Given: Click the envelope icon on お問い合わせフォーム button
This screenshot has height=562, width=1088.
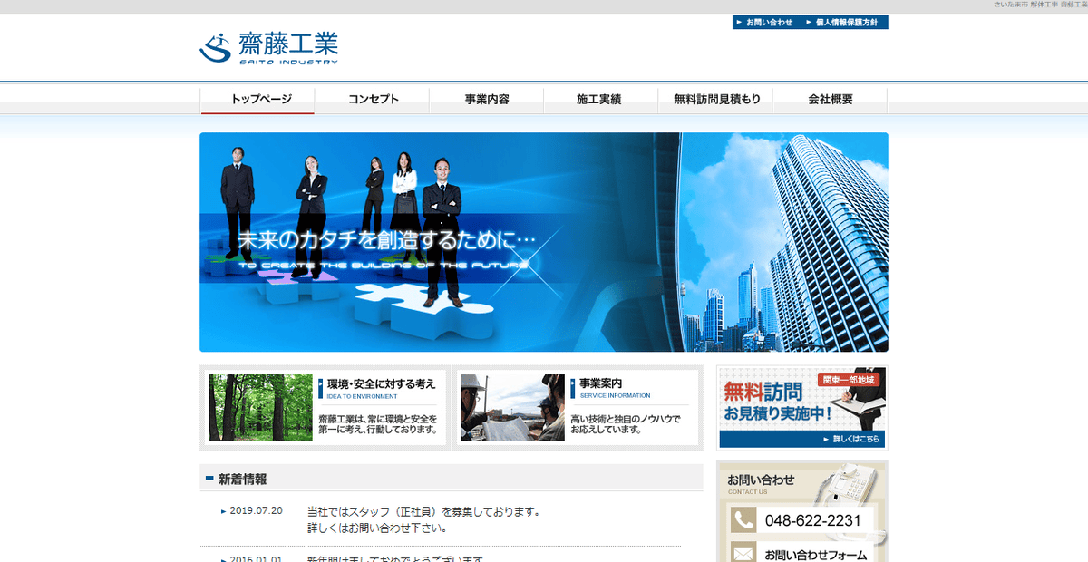Looking at the screenshot, I should (x=745, y=551).
